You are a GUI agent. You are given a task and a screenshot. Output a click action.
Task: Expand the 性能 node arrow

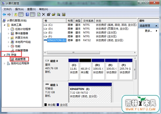(9, 46)
